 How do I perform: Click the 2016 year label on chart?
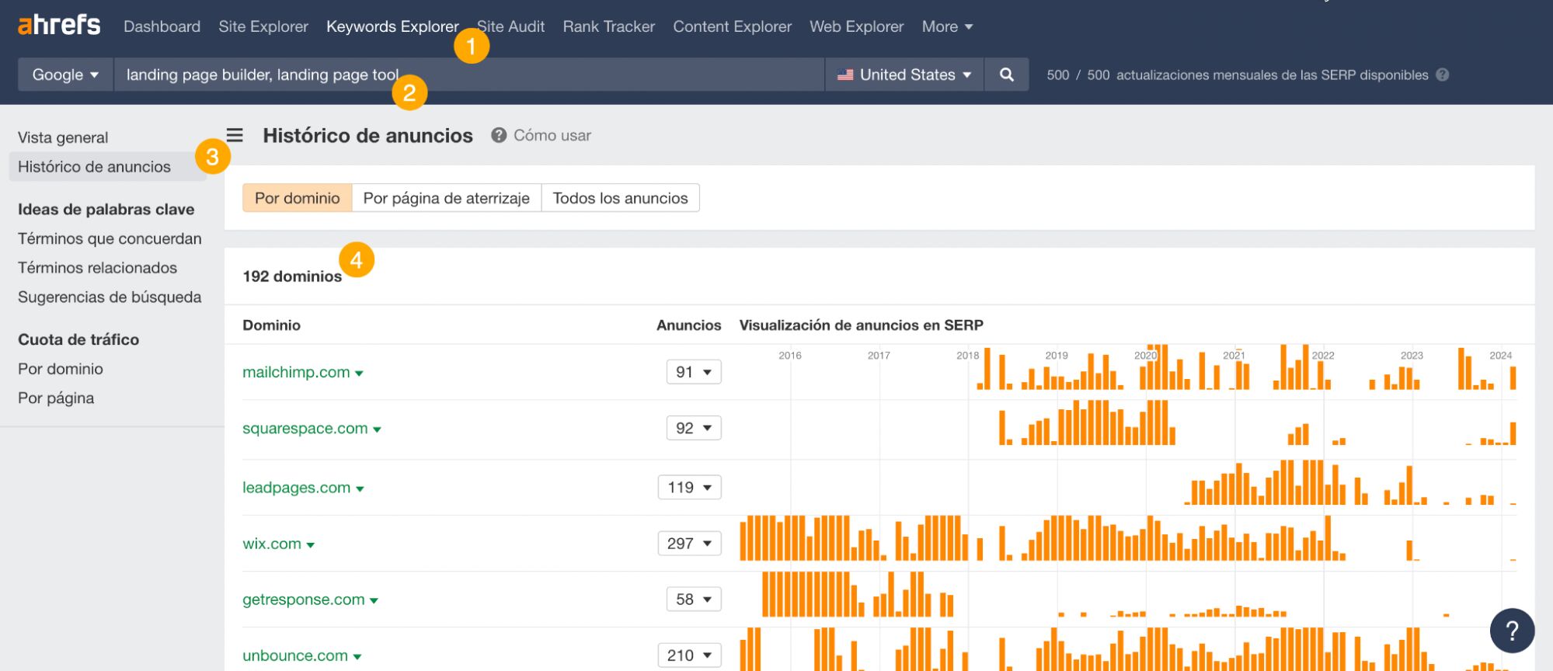click(x=790, y=355)
